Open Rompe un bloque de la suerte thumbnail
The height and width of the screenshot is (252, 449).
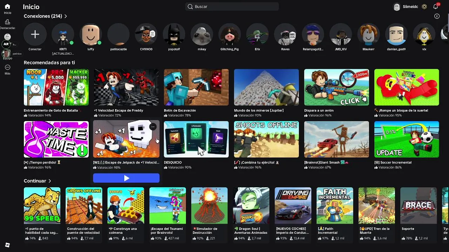407,87
